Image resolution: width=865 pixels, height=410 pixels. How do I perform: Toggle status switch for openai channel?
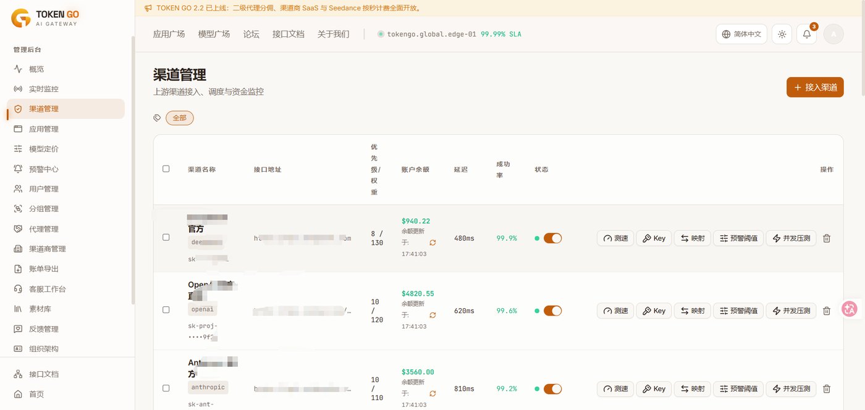pos(552,311)
